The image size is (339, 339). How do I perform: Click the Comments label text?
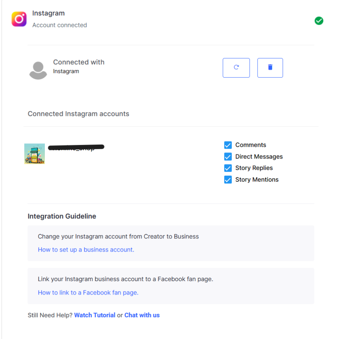point(250,145)
